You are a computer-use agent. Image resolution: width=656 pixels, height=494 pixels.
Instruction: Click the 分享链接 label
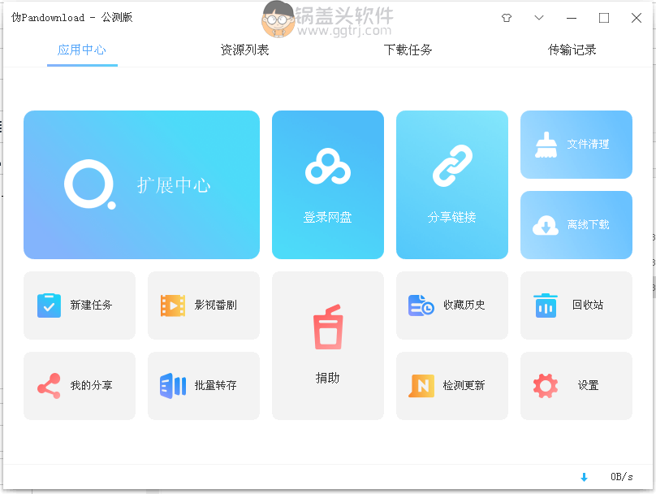[452, 217]
